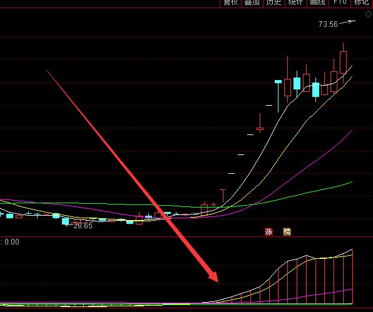Open the 复权 toolbar option
Screen dimensions: 373x312
pos(231,3)
